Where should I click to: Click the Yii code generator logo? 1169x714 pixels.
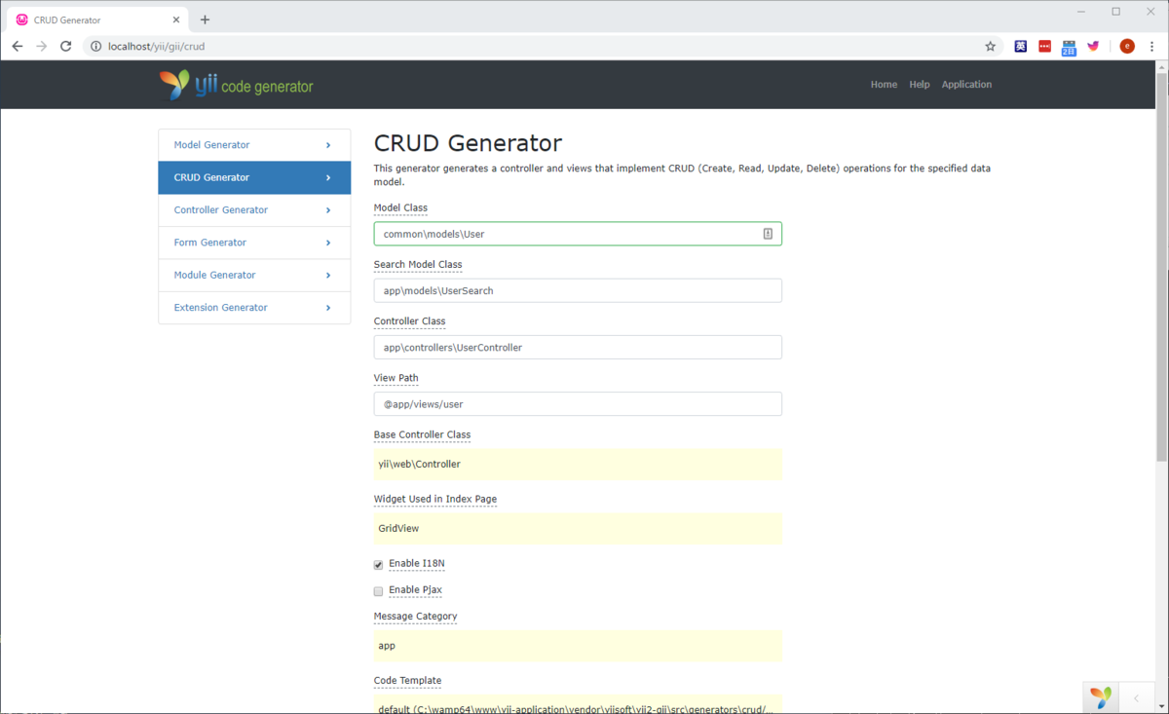(x=237, y=86)
